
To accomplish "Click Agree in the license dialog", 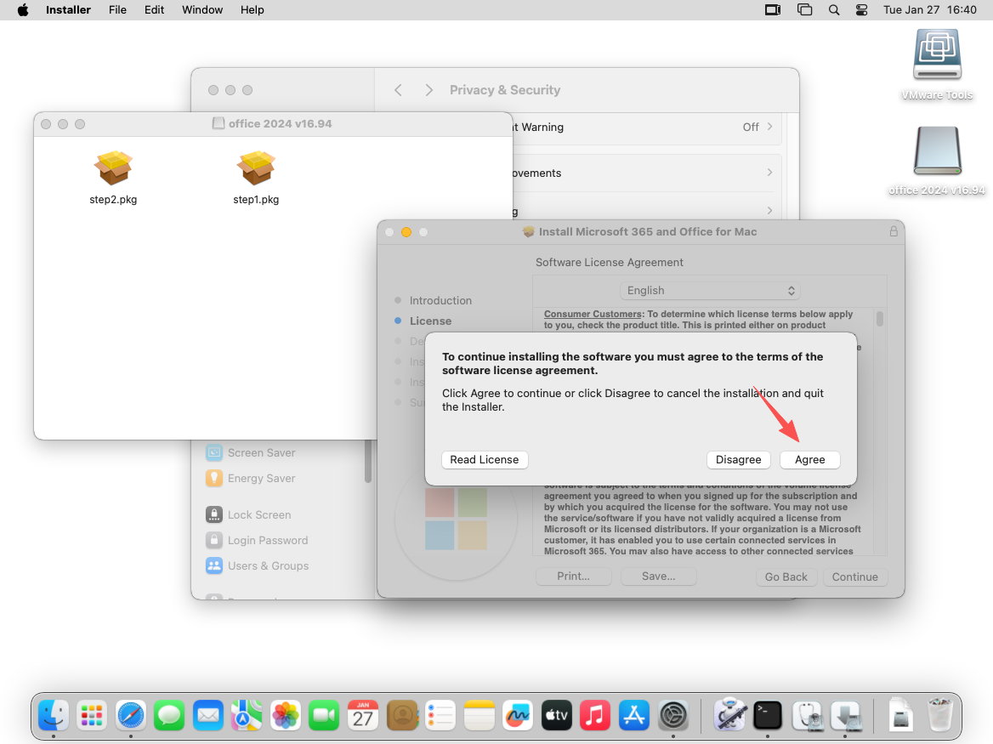I will [x=809, y=459].
